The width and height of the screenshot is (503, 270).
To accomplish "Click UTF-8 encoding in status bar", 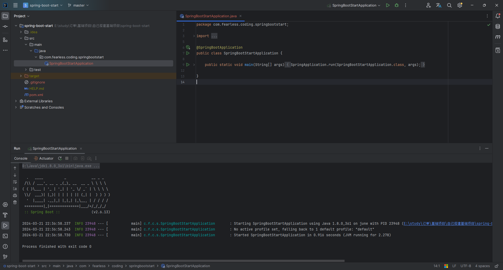I will pos(466,266).
